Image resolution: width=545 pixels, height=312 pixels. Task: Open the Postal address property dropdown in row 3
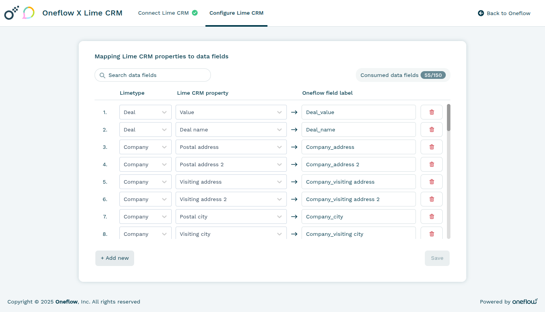coord(231,147)
